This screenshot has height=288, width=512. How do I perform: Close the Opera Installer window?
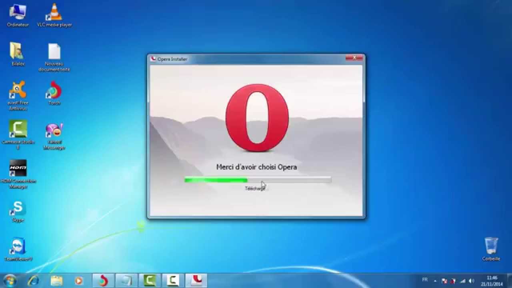click(354, 58)
